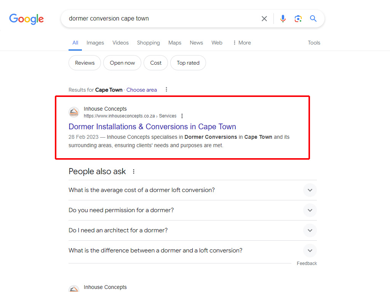This screenshot has width=390, height=292.
Task: Expand dormer versus loft conversion difference question
Action: pyautogui.click(x=310, y=251)
